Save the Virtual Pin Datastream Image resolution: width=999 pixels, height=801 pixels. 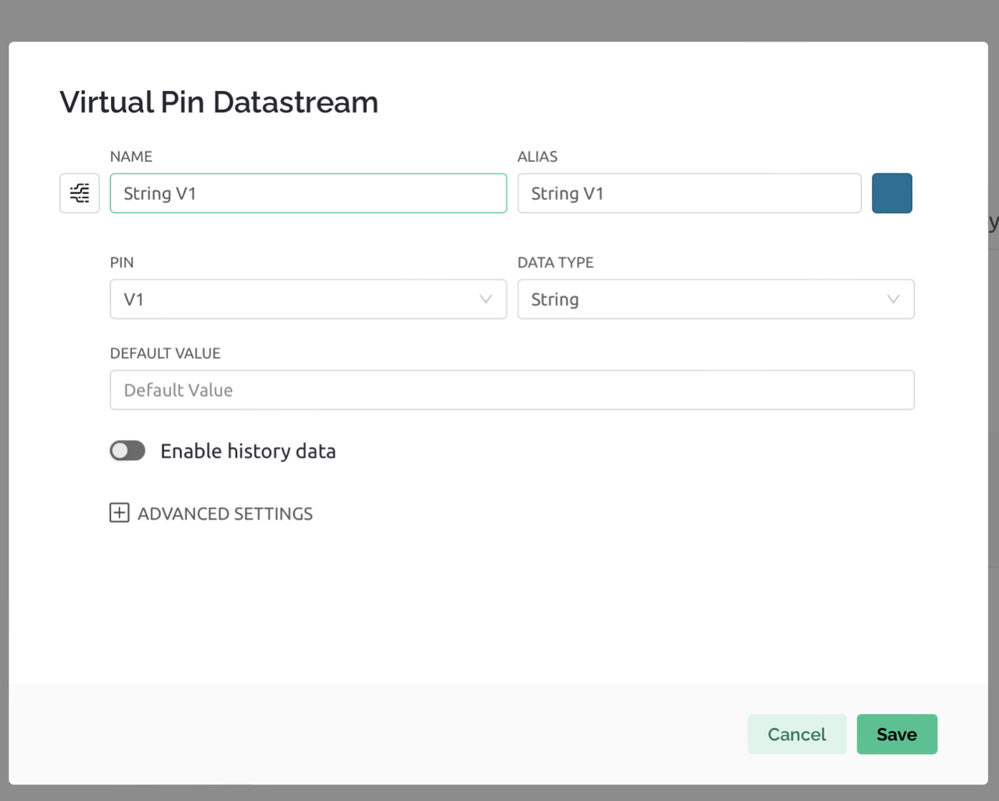point(897,734)
